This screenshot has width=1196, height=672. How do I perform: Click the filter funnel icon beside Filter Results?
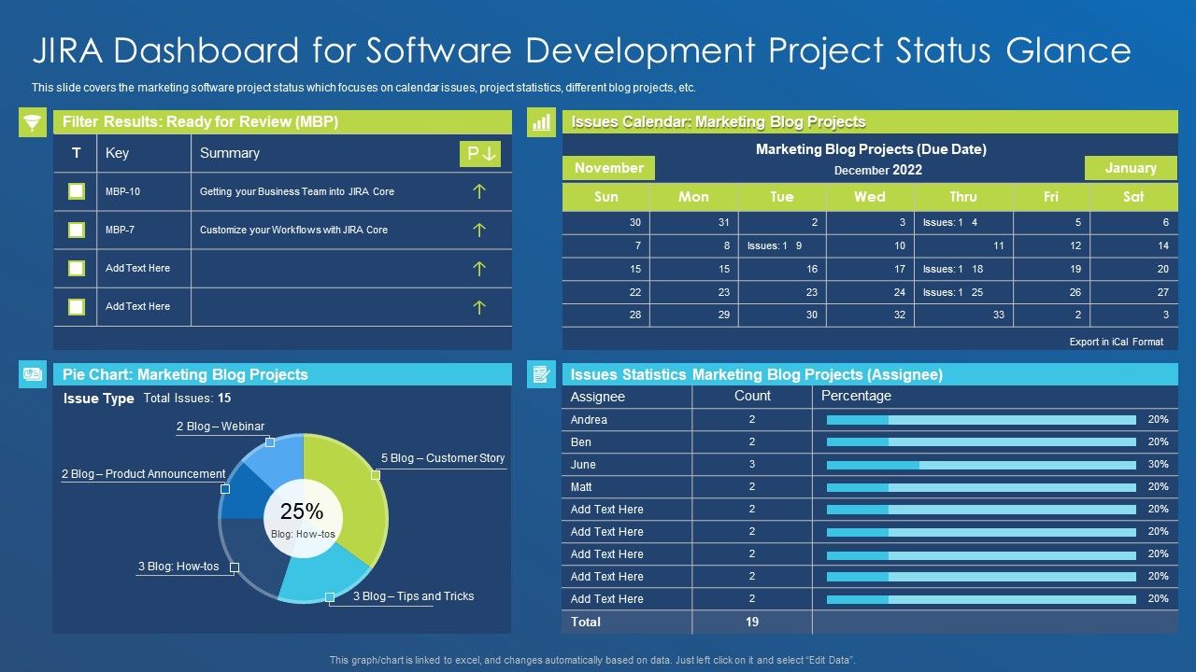tap(33, 121)
